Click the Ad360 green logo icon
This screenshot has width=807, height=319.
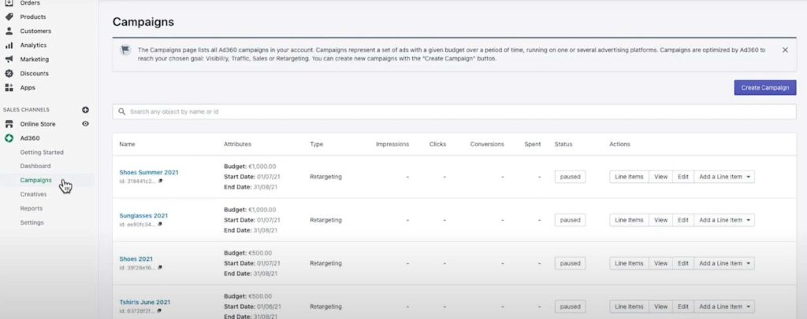tap(9, 138)
